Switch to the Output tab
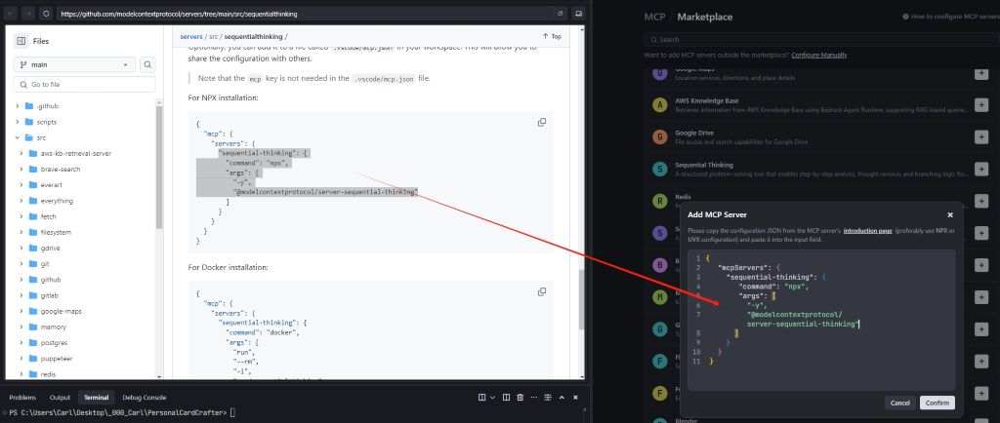The height and width of the screenshot is (423, 1000). (x=60, y=398)
